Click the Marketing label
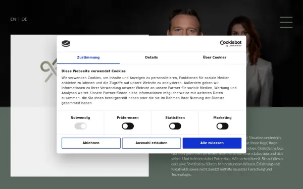The height and width of the screenshot is (189, 303). [x=222, y=117]
